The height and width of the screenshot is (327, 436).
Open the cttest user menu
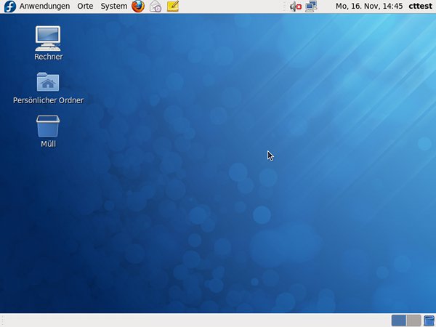point(420,6)
